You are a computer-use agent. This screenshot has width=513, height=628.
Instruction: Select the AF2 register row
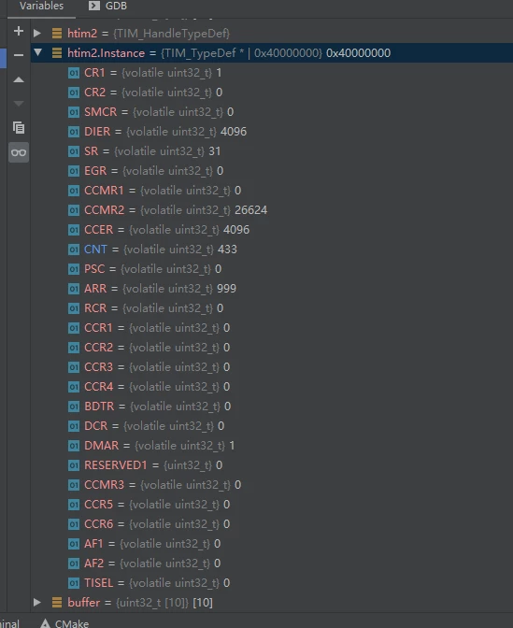[272, 564]
